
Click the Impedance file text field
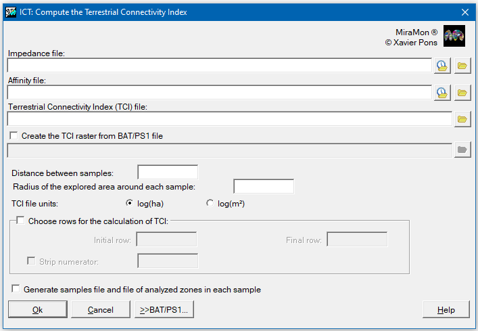point(219,66)
